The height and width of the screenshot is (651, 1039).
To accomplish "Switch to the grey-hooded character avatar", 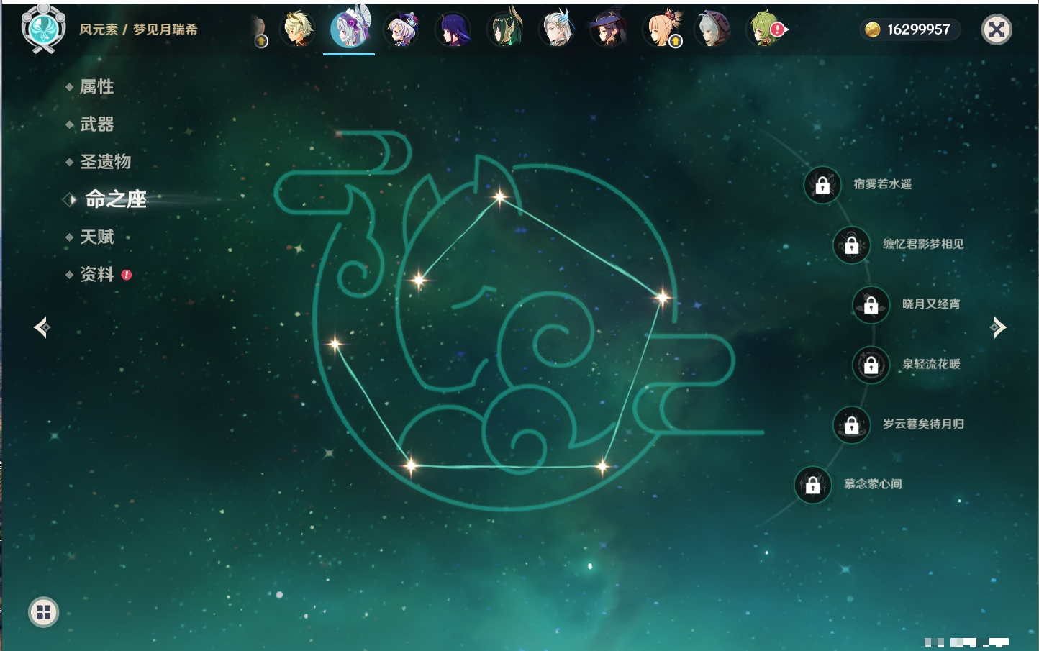I will pyautogui.click(x=712, y=29).
